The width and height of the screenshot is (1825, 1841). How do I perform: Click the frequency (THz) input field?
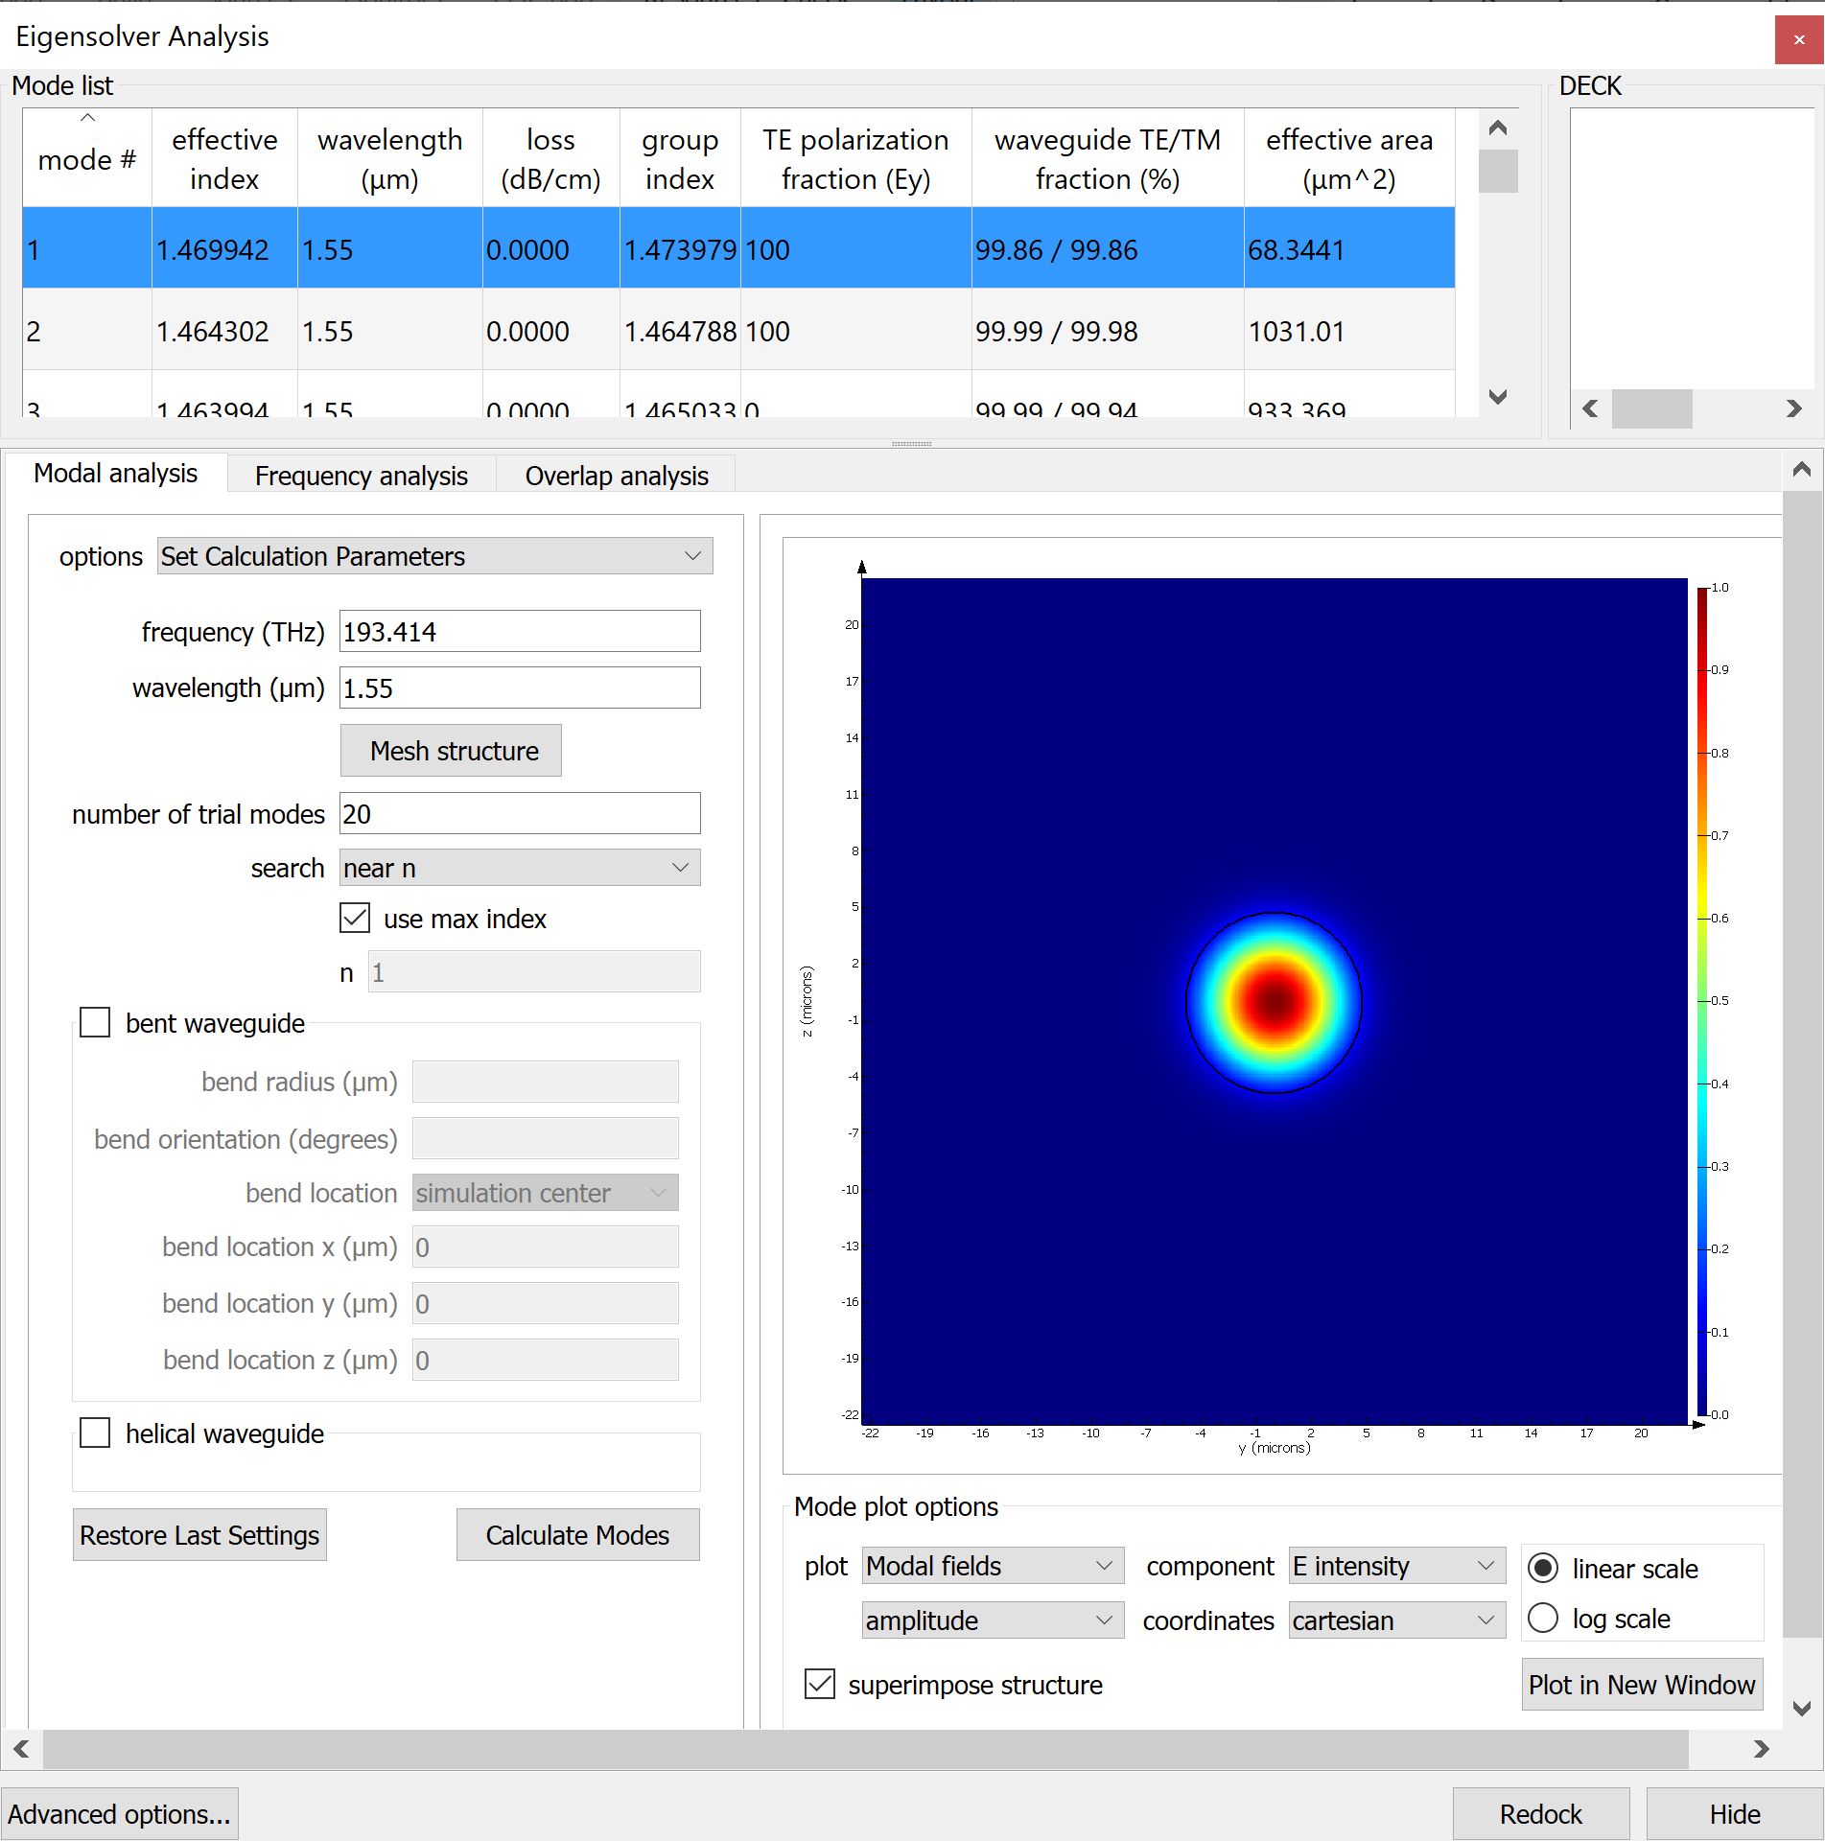pyautogui.click(x=520, y=632)
